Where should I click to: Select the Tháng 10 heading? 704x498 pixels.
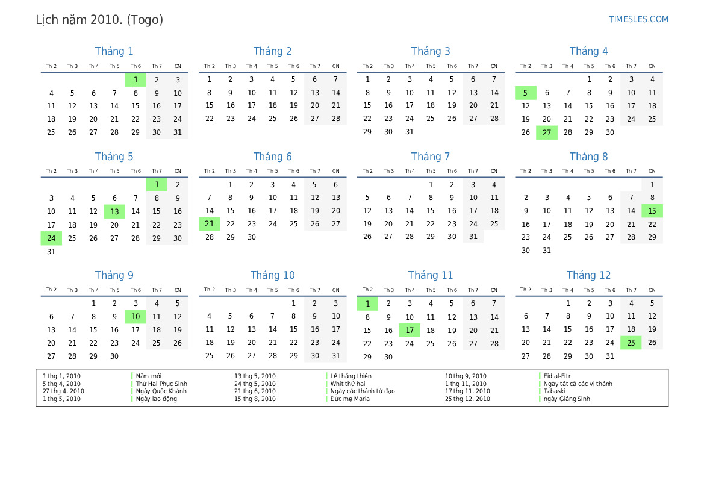tap(272, 275)
